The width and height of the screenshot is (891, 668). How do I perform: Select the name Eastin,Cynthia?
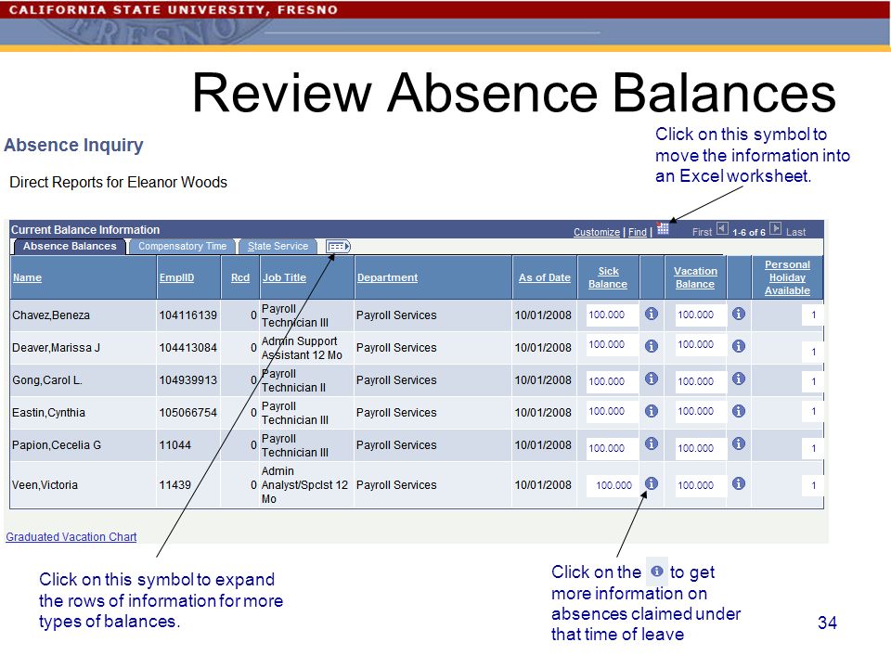click(48, 412)
